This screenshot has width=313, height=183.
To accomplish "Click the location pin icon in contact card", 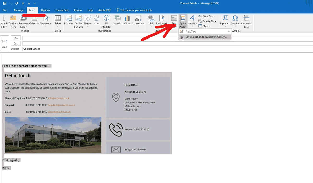I will click(116, 97).
